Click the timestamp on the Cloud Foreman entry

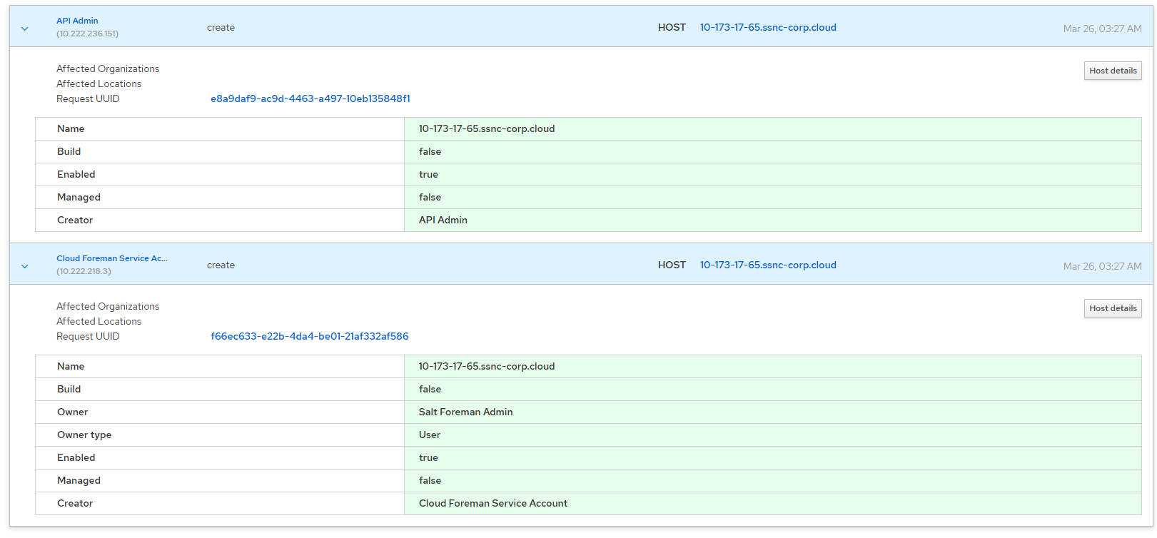(1101, 266)
